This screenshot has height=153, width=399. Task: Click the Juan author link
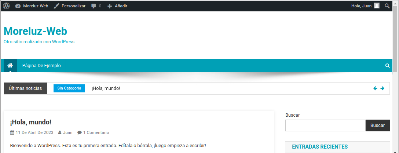point(67,132)
